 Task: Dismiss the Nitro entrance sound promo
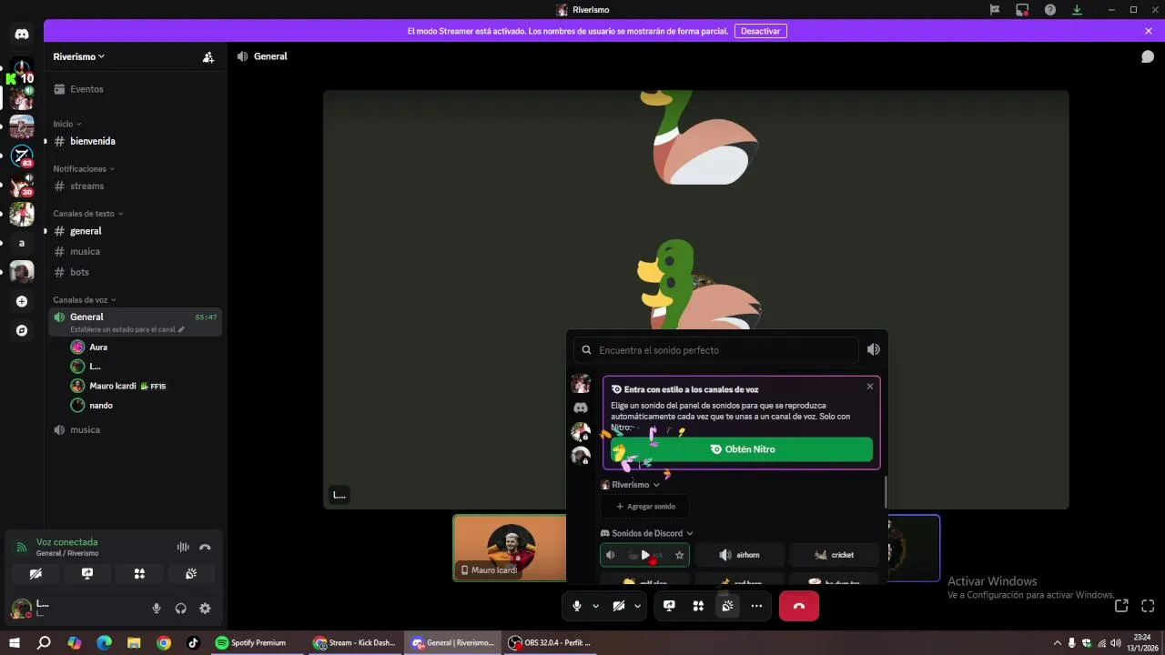pos(870,387)
